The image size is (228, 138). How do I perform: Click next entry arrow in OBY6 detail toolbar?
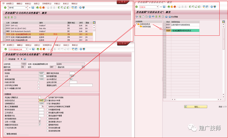[22, 59]
